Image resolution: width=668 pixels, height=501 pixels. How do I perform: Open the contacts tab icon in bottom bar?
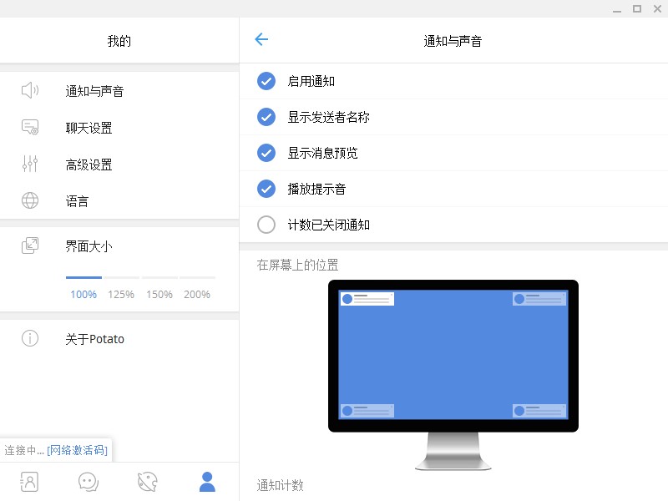(x=29, y=482)
